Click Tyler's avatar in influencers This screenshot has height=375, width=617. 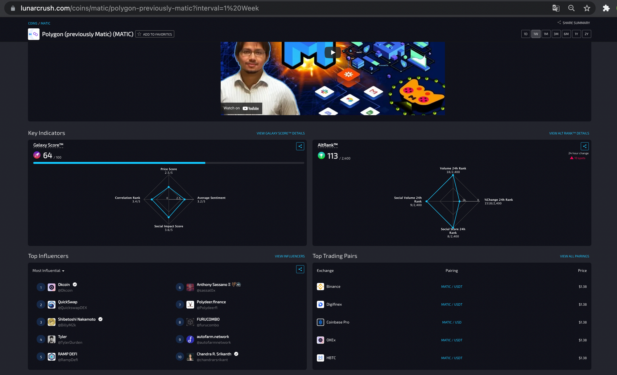pos(52,340)
